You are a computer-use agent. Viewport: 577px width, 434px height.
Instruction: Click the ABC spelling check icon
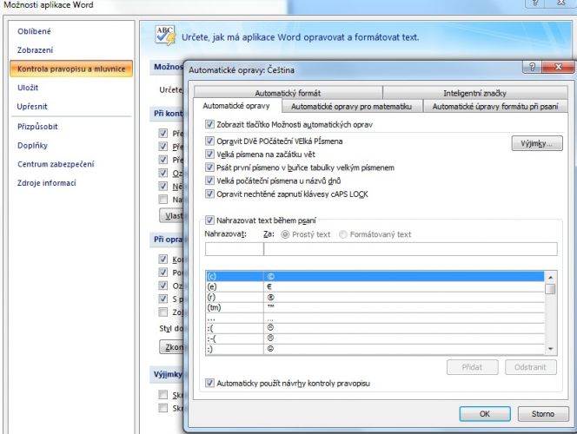click(x=165, y=36)
